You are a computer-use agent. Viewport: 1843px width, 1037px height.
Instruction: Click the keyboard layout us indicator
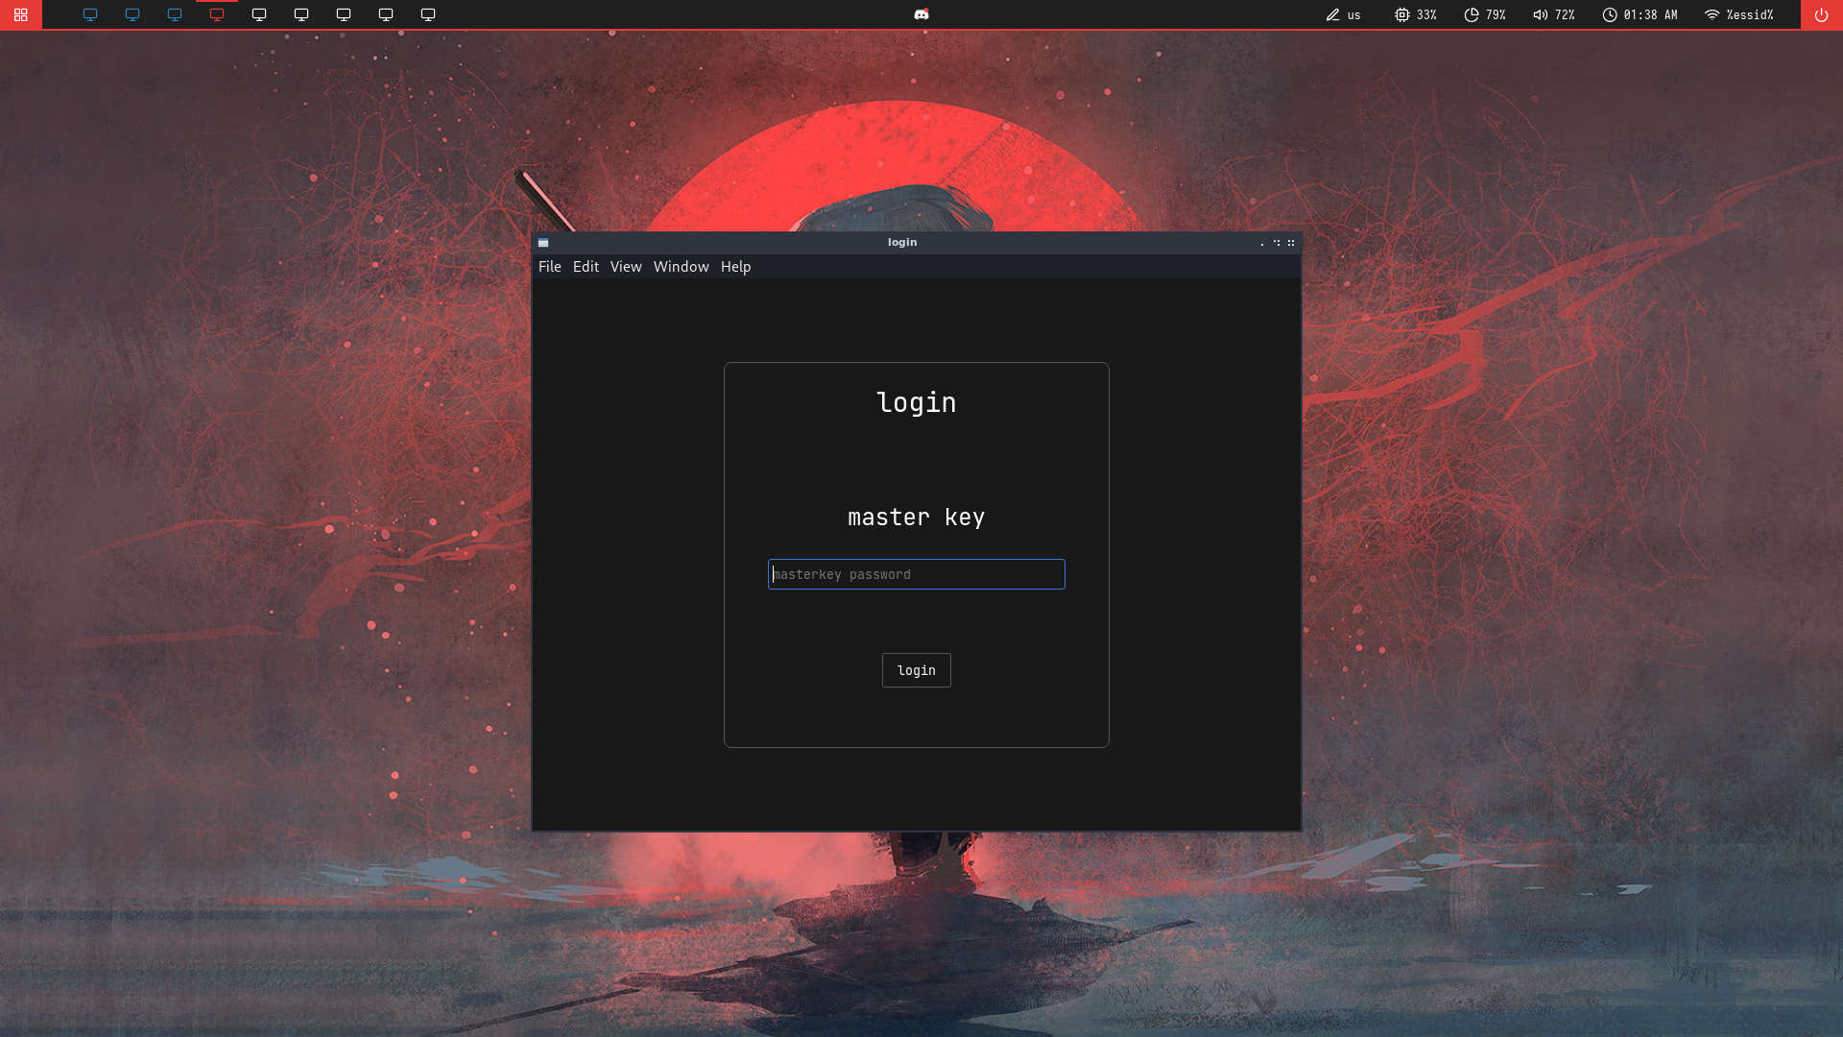1343,14
